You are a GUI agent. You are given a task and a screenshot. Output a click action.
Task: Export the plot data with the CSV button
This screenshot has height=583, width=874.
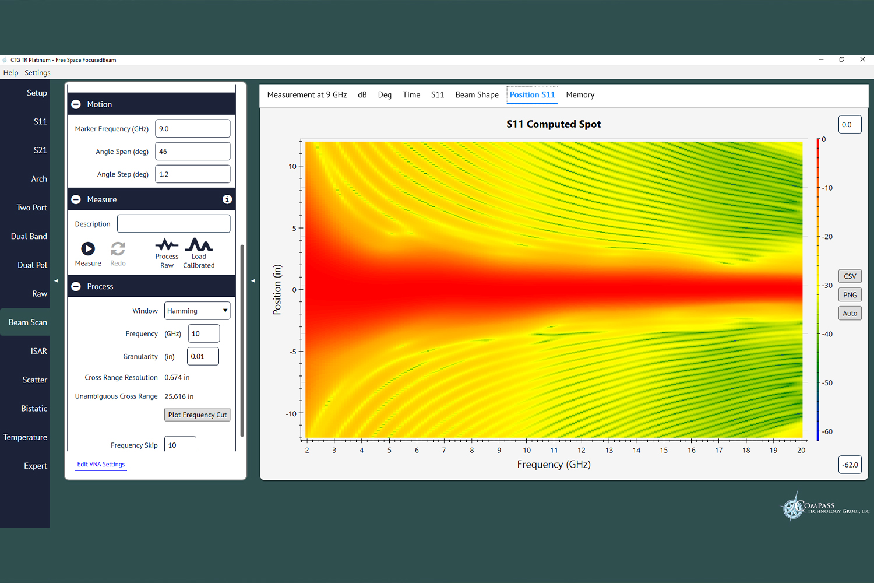(x=850, y=276)
